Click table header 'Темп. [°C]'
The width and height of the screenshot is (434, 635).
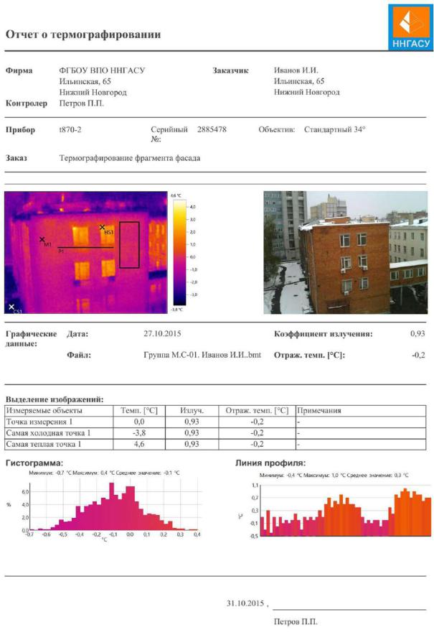click(139, 410)
